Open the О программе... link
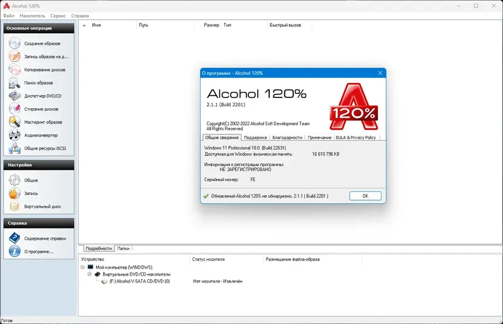The height and width of the screenshot is (324, 503). [39, 252]
